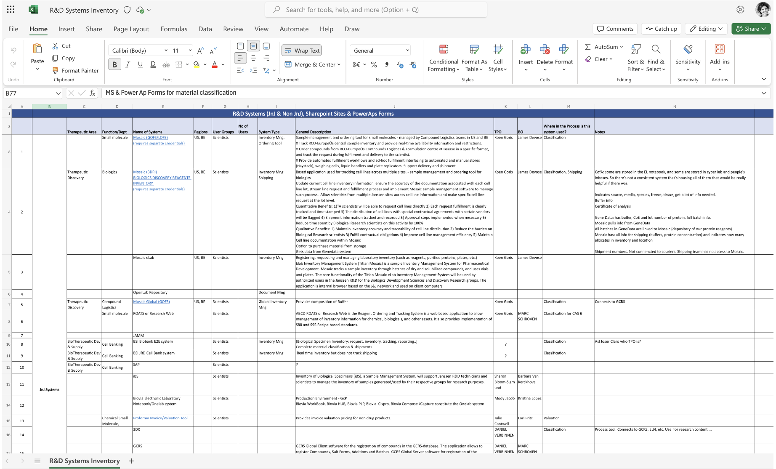Increase font size with the larger A icon

pyautogui.click(x=201, y=51)
